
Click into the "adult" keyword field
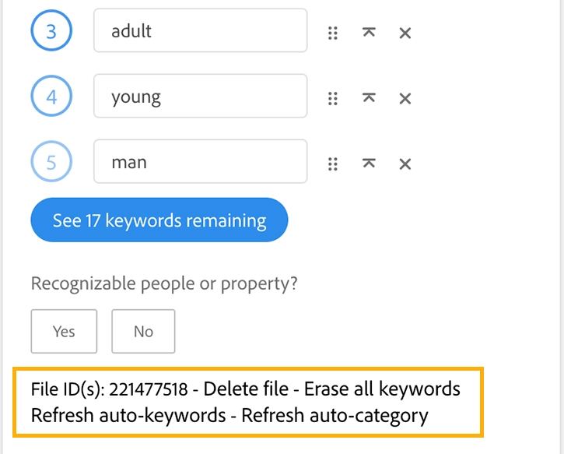click(201, 30)
